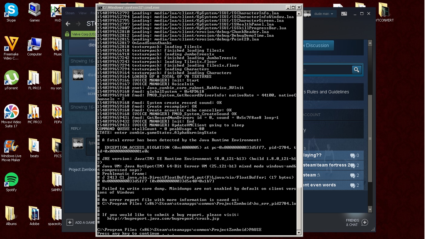Maximize the Steam window
Viewport: 425px width, 239px height.
[x=362, y=14]
